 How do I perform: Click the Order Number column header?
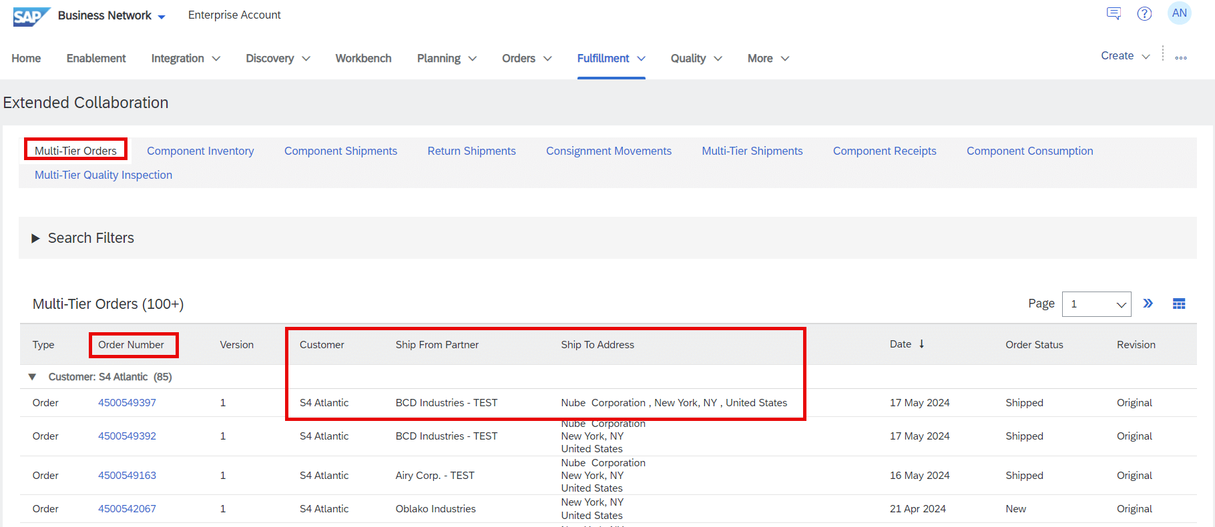(131, 345)
